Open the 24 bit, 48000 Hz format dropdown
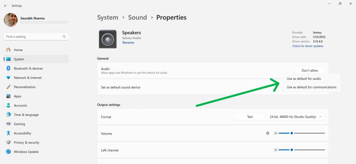Image resolution: width=356 pixels, height=164 pixels. coord(295,117)
